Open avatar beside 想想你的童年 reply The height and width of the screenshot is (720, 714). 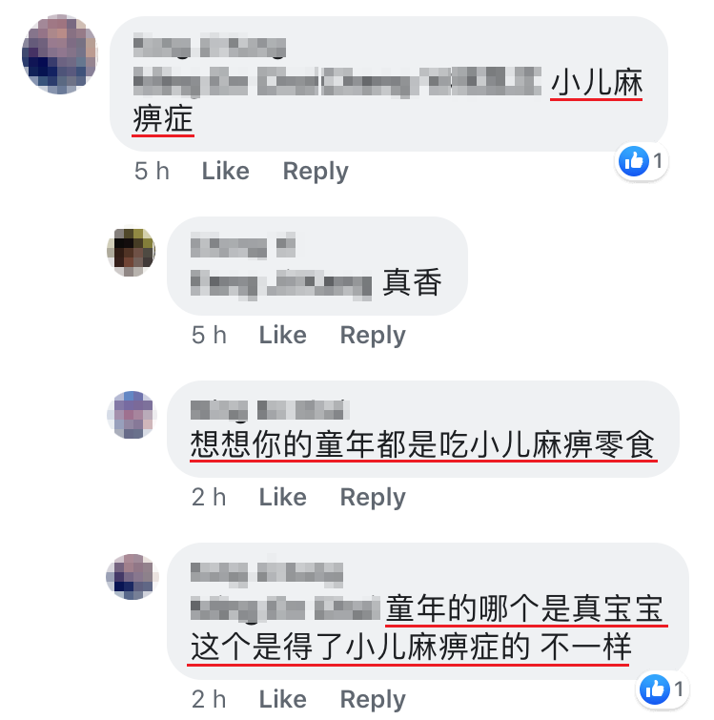133,415
